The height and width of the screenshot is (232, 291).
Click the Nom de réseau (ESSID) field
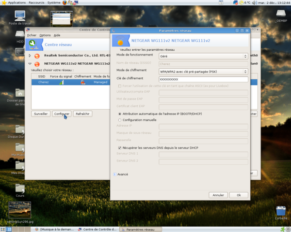click(203, 64)
